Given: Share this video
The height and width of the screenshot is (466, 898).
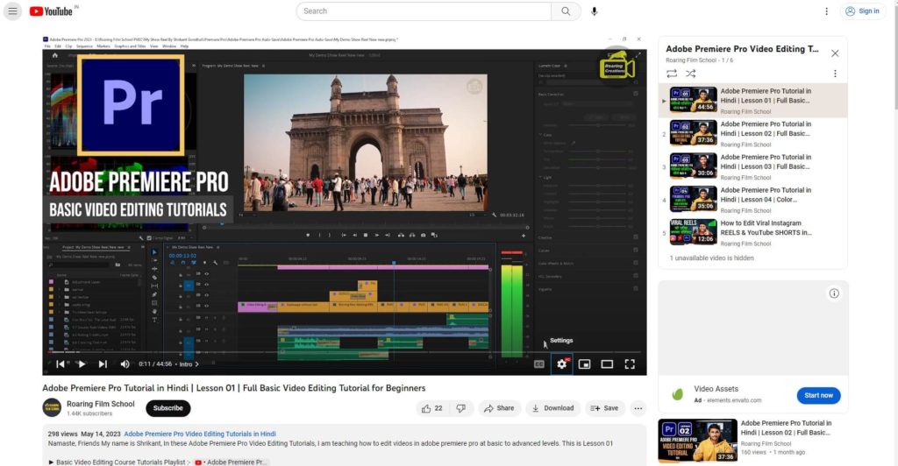Looking at the screenshot, I should coord(499,408).
